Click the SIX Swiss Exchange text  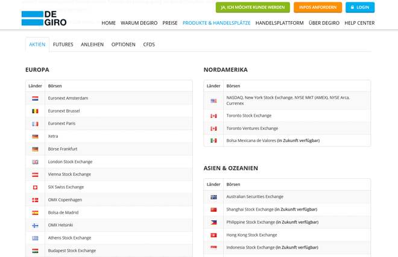coord(66,187)
